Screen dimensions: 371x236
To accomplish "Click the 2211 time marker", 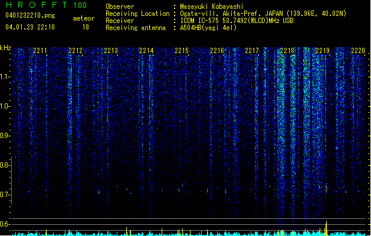I will (x=40, y=50).
